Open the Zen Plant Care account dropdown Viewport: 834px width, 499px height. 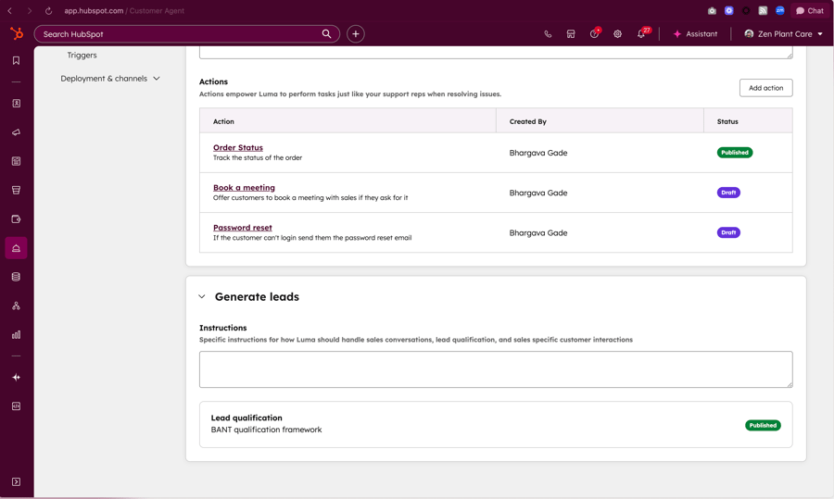coord(784,34)
